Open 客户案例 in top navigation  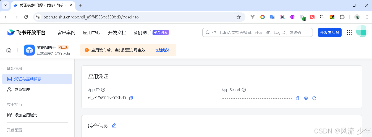tap(66, 32)
